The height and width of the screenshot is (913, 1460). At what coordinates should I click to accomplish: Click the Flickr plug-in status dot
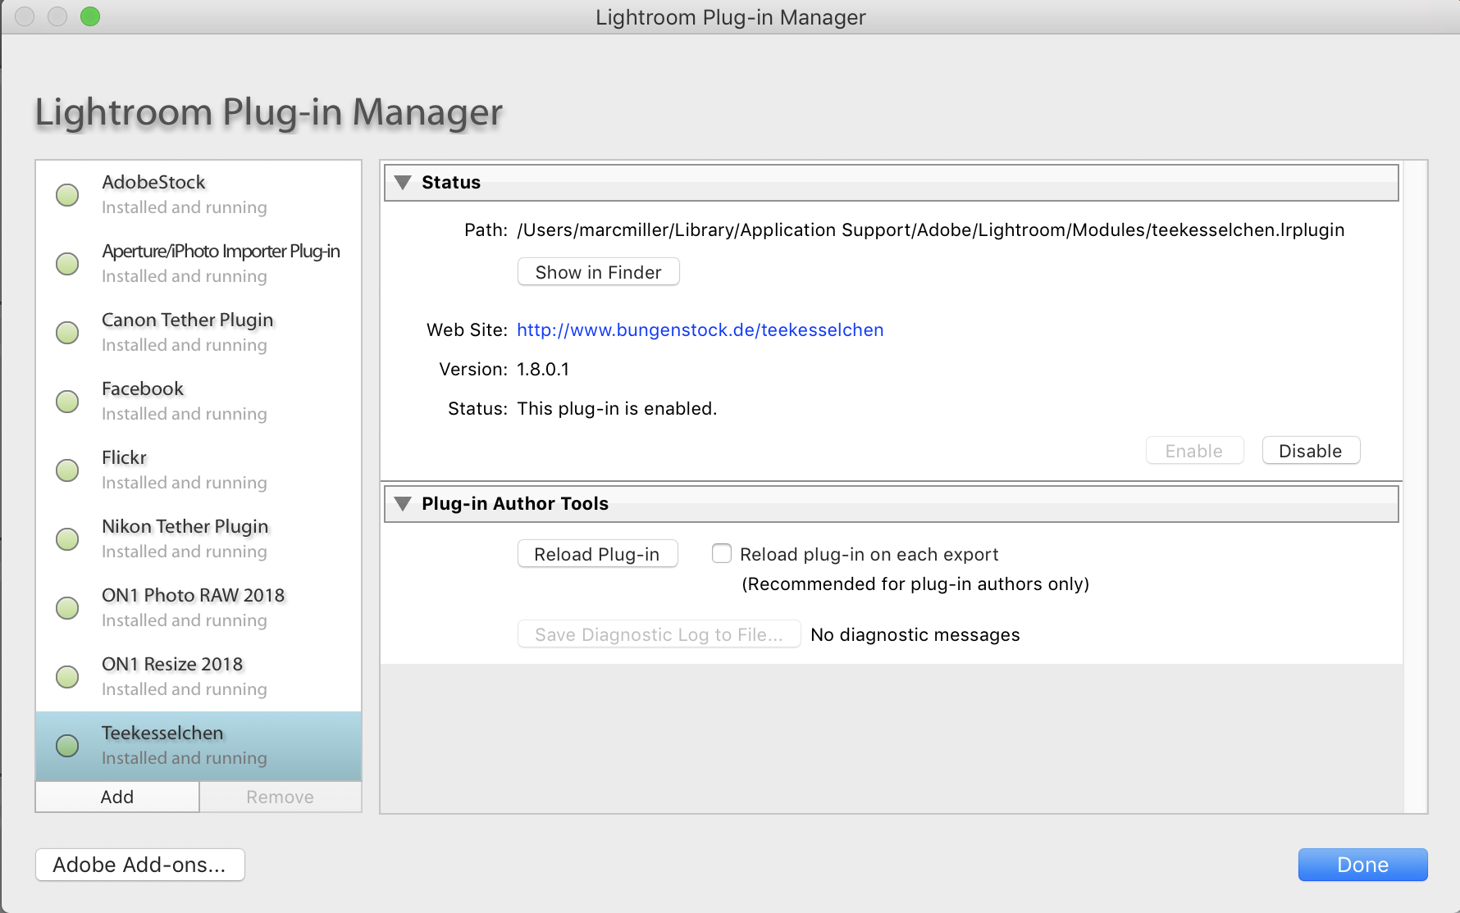point(67,470)
